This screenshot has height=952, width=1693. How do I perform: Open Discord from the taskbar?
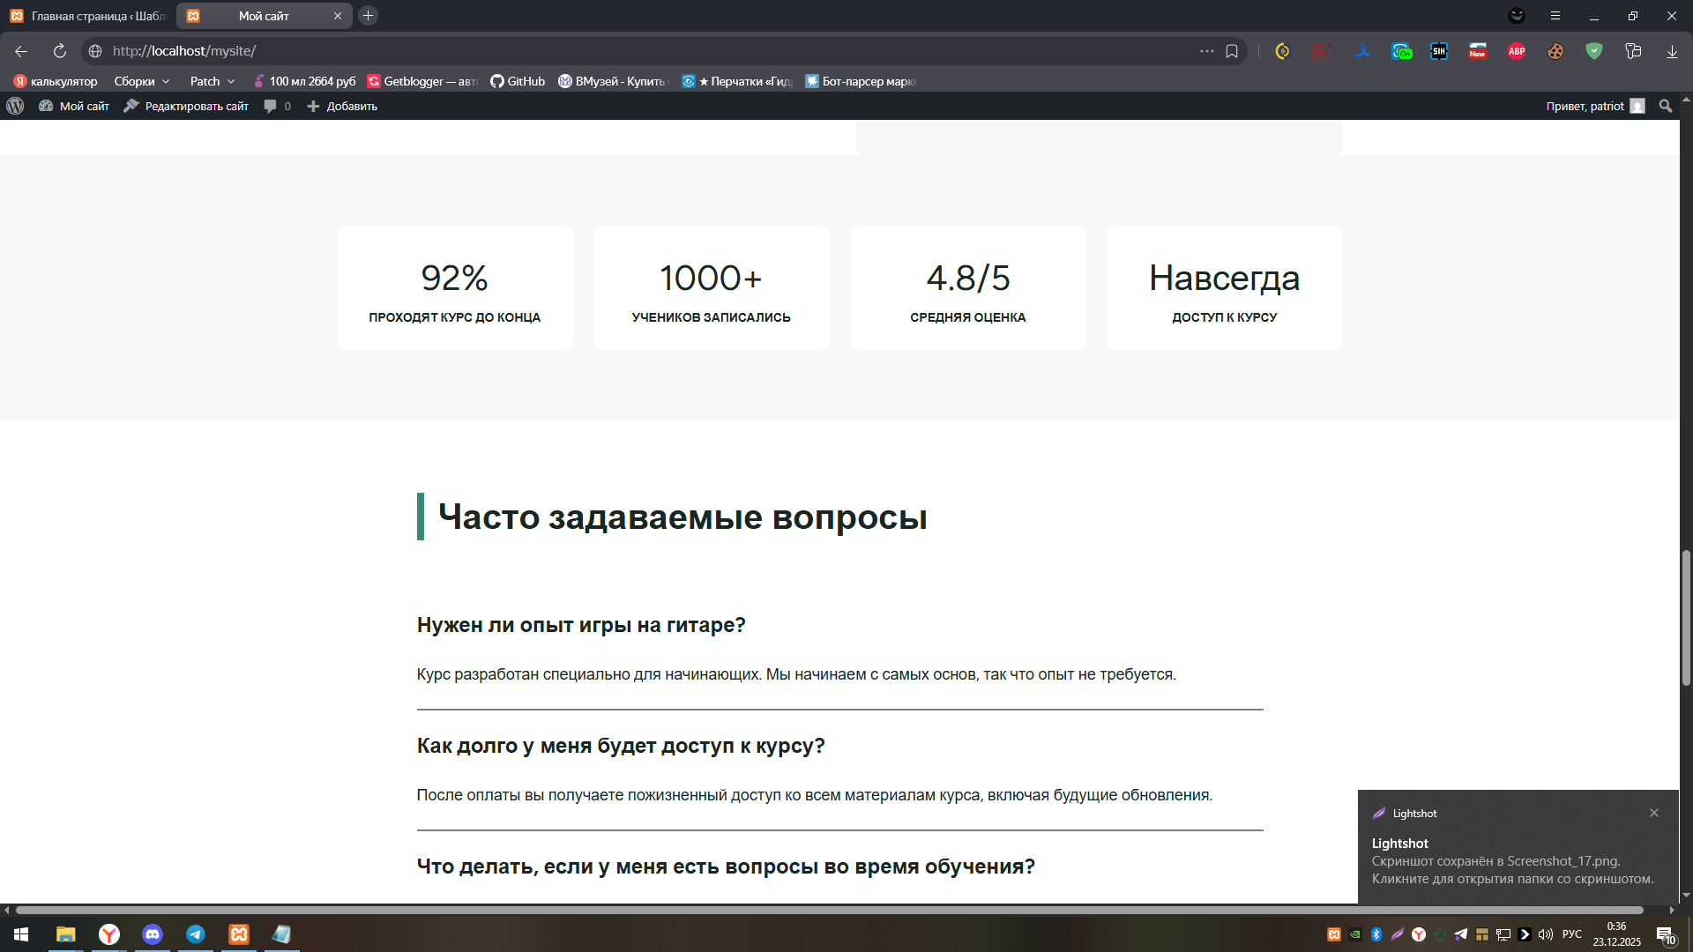153,934
